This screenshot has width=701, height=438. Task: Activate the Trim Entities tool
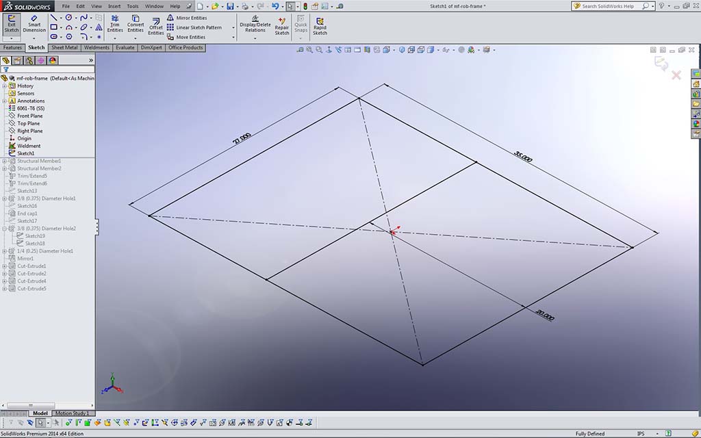(115, 24)
